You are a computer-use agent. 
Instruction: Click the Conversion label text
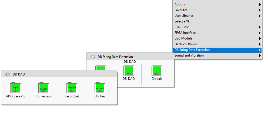point(43,96)
